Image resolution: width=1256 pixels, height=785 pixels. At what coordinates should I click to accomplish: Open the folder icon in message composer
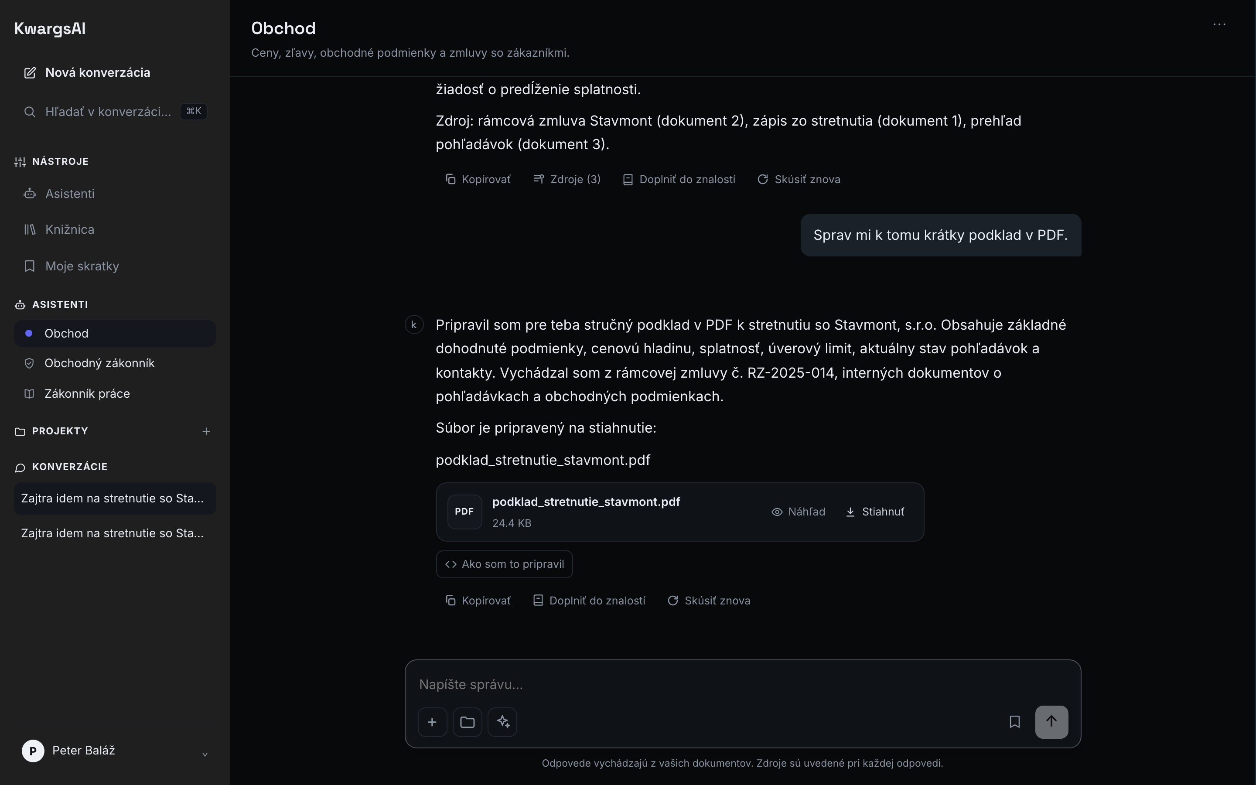coord(467,722)
